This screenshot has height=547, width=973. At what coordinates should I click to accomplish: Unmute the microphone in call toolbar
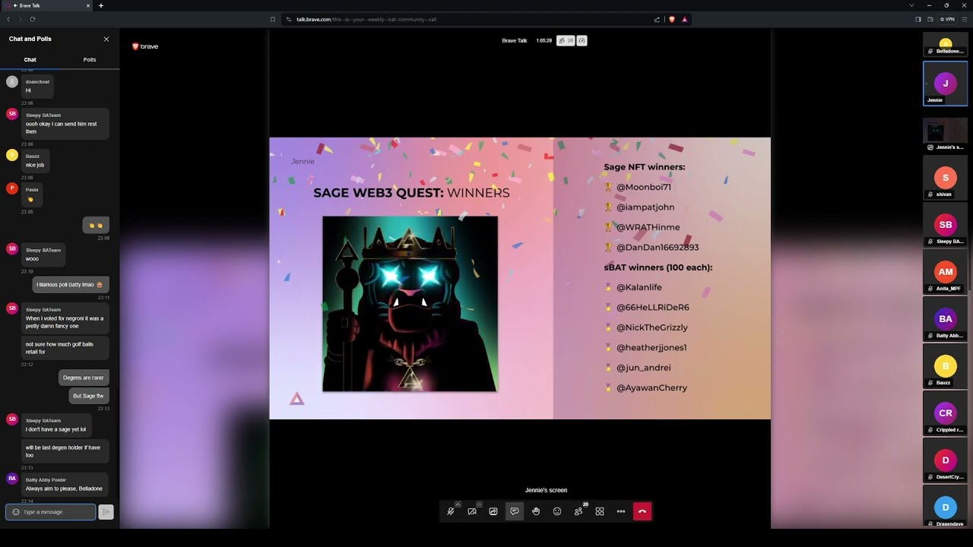[x=451, y=511]
